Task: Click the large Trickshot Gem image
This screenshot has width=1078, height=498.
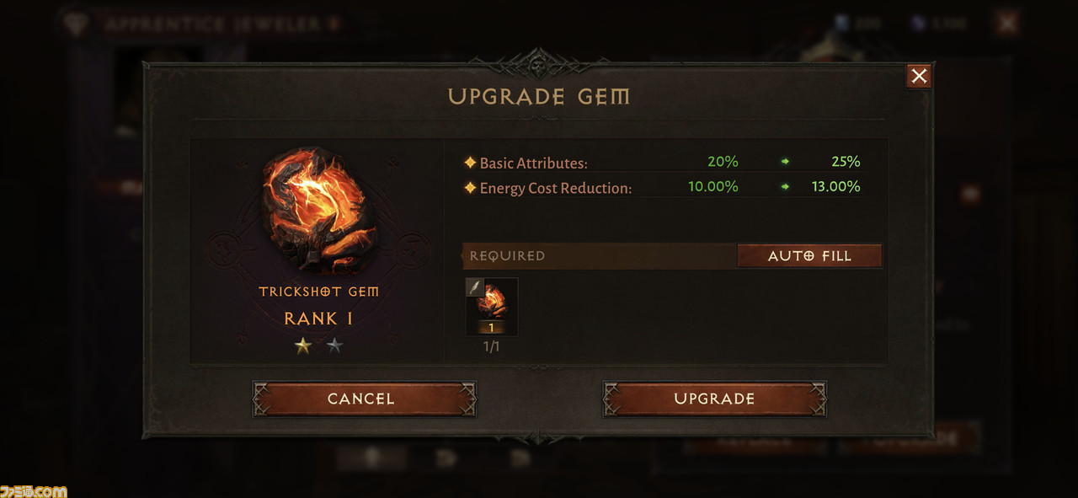Action: [x=320, y=211]
